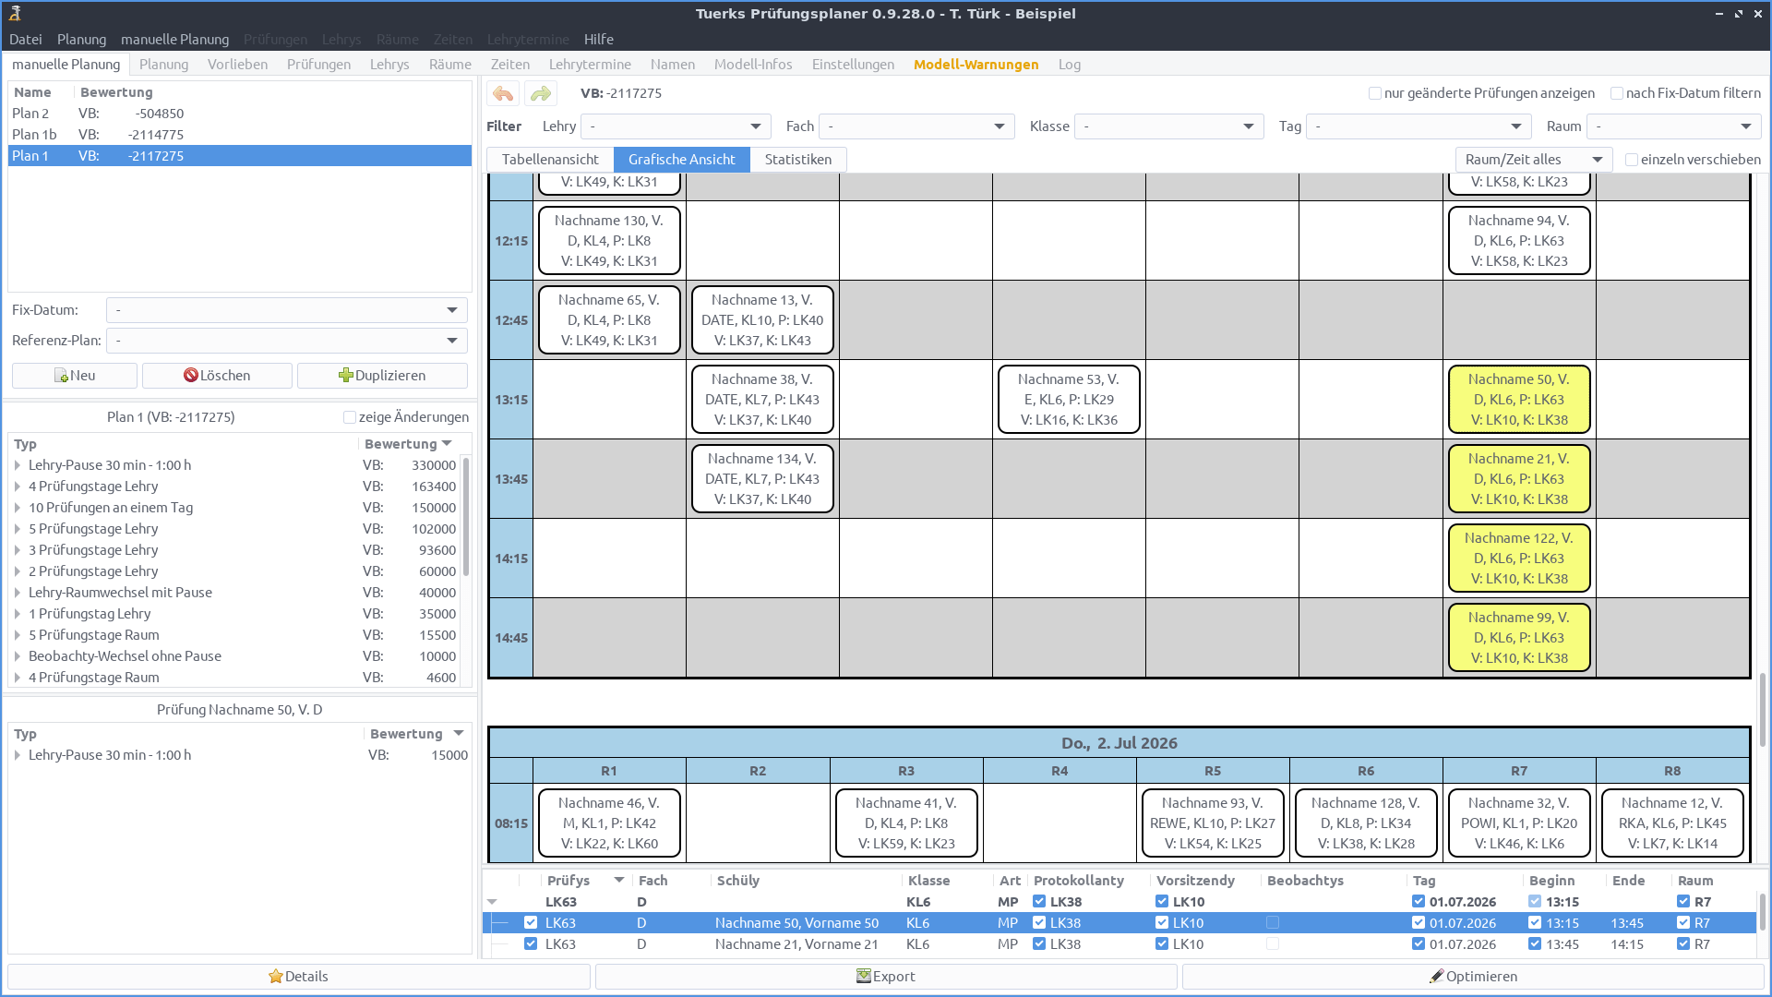Click the Duplizieren plus icon button

tap(382, 376)
